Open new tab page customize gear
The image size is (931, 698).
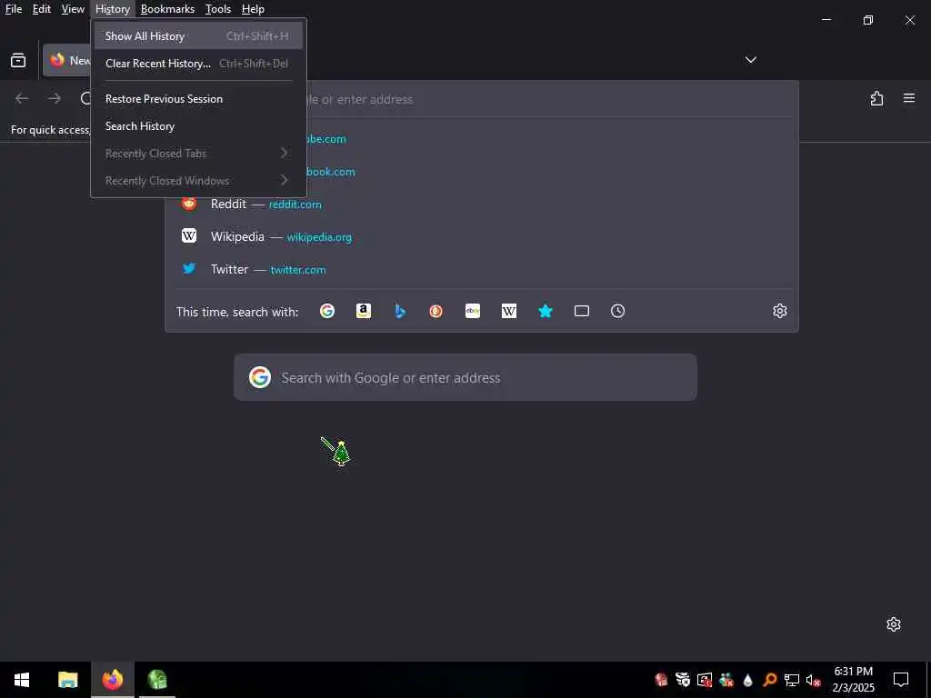coord(894,624)
